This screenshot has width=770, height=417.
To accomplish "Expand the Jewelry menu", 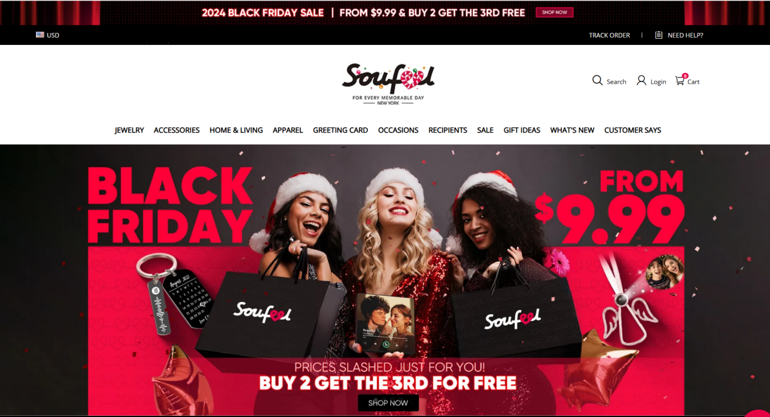I will pyautogui.click(x=130, y=130).
